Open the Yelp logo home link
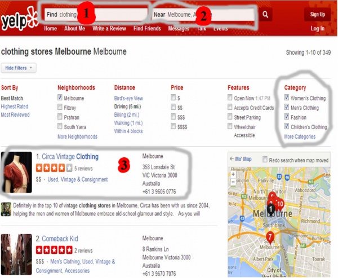Image resolution: width=338 pixels, height=278 pixels. [19, 19]
